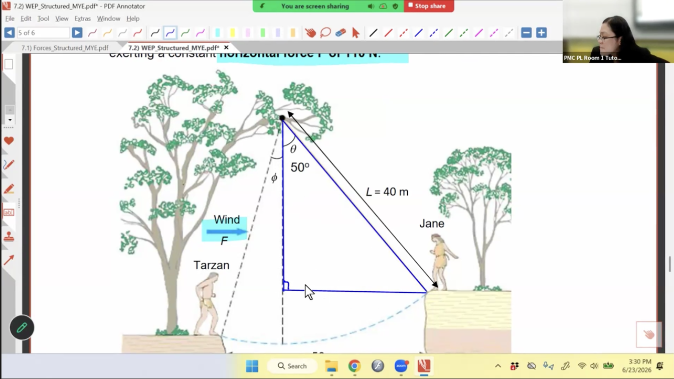674x379 pixels.
Task: Open the Edit menu
Action: pyautogui.click(x=26, y=19)
